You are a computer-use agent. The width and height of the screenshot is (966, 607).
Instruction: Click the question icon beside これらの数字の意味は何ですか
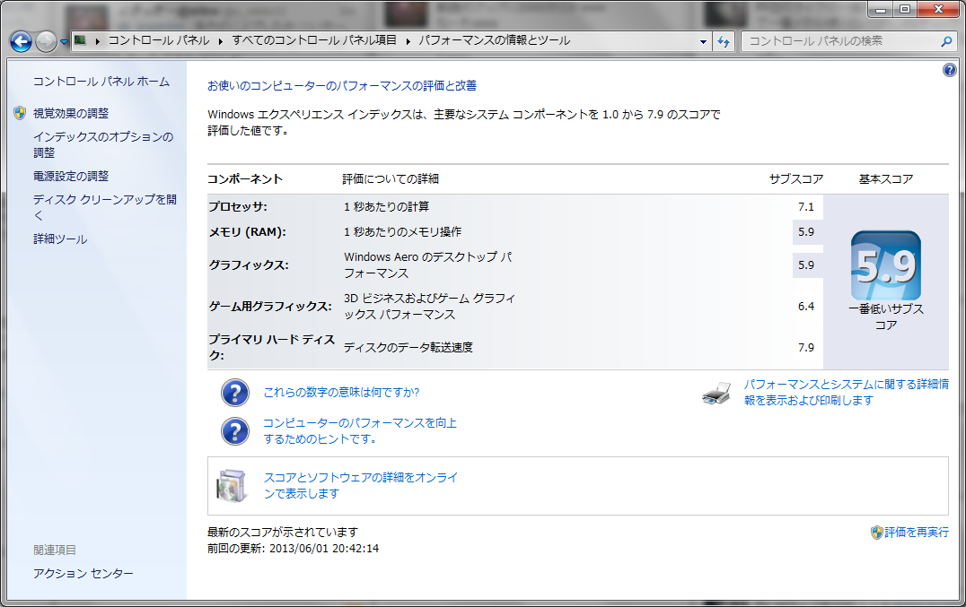click(235, 393)
